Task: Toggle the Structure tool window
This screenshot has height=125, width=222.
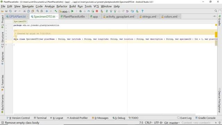Action: click(x=2, y=40)
